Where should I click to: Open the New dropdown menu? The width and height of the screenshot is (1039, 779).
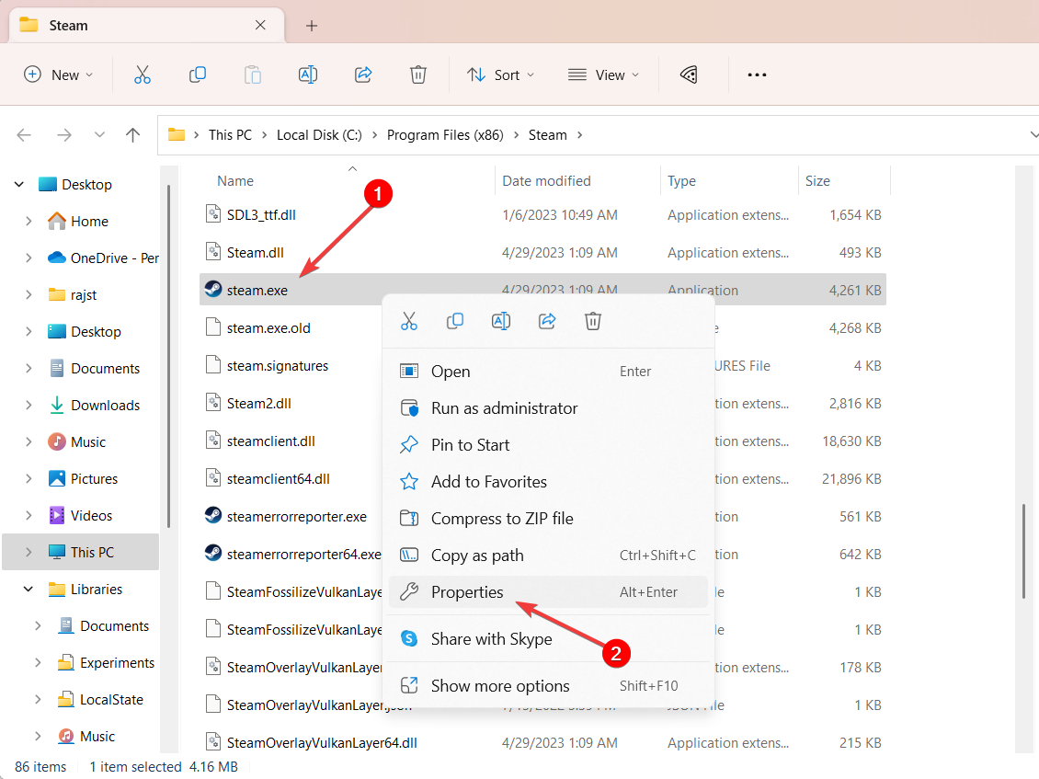click(x=58, y=74)
